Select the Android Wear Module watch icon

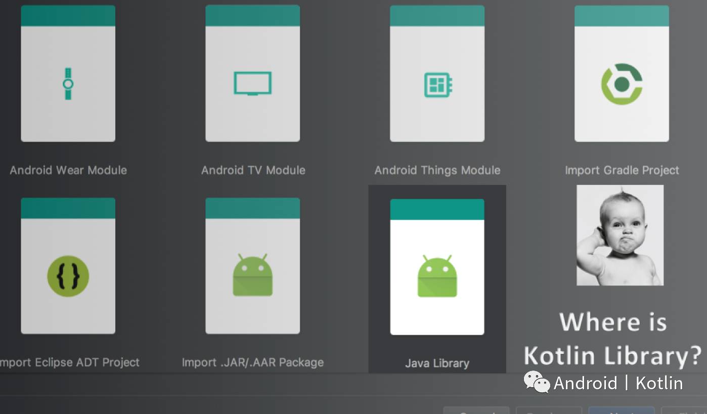pos(68,84)
